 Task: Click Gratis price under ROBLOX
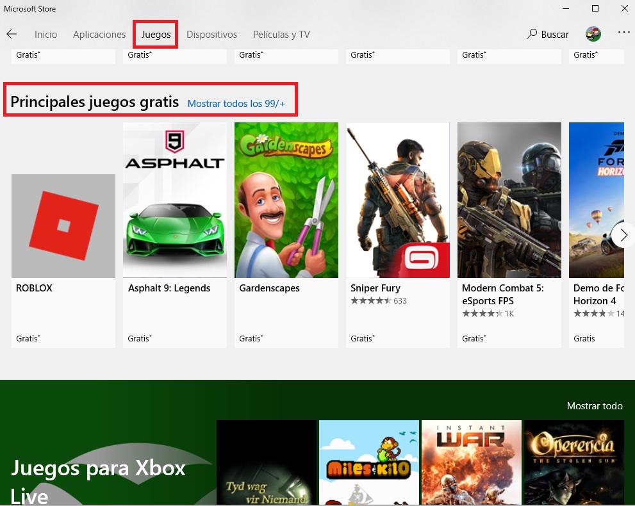tap(28, 338)
